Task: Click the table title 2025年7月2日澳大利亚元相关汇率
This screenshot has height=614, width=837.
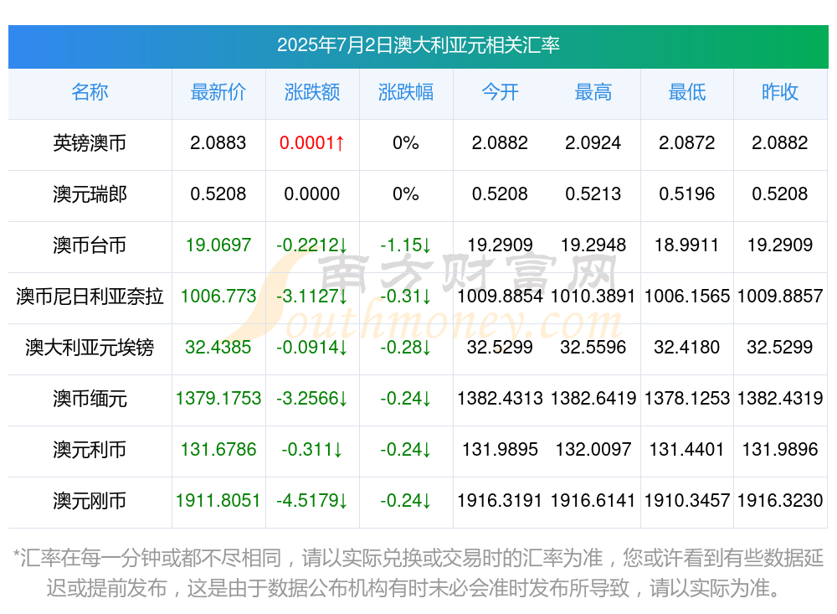Action: point(418,45)
